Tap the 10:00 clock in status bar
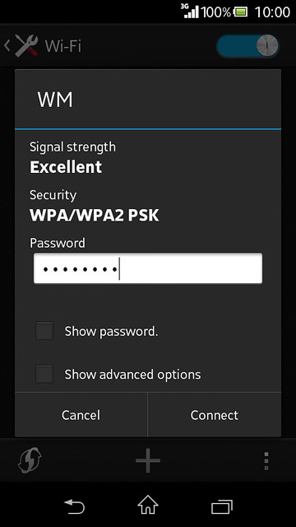The height and width of the screenshot is (527, 296). (x=272, y=12)
